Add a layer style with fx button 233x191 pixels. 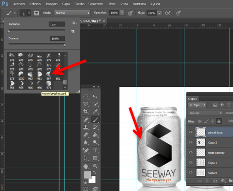click(208, 181)
